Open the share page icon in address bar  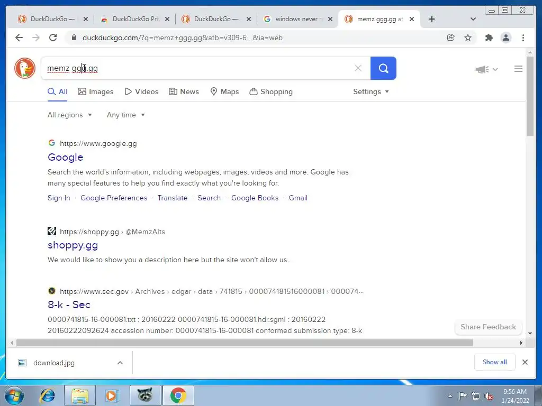click(x=451, y=38)
